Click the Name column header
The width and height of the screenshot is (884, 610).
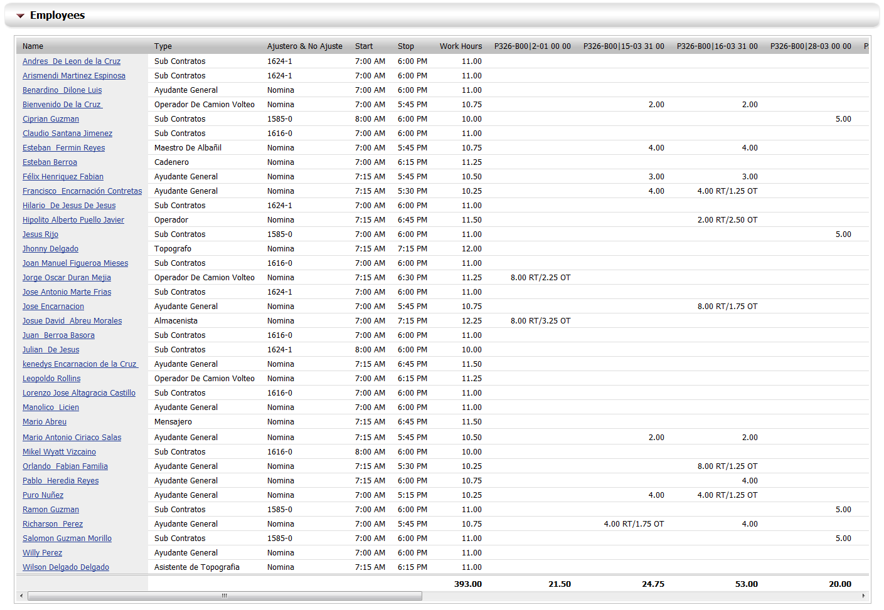pyautogui.click(x=33, y=46)
